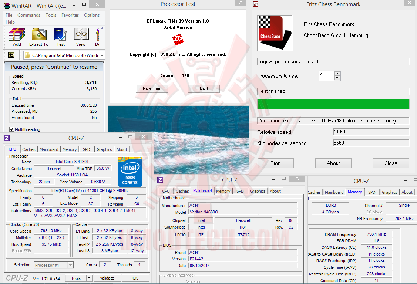Toggle the Multithreading checkbox in WinRAR
This screenshot has width=417, height=284.
[x=12, y=129]
